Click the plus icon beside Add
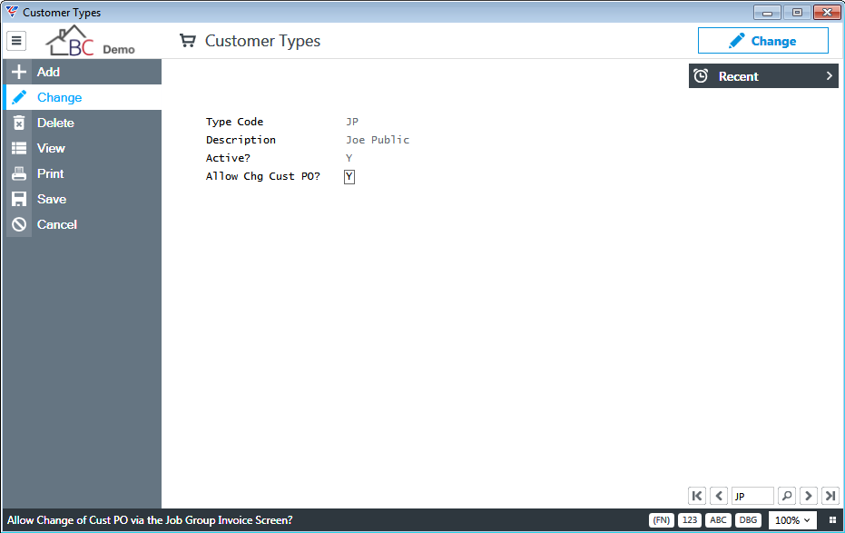Image resolution: width=845 pixels, height=533 pixels. [x=19, y=72]
